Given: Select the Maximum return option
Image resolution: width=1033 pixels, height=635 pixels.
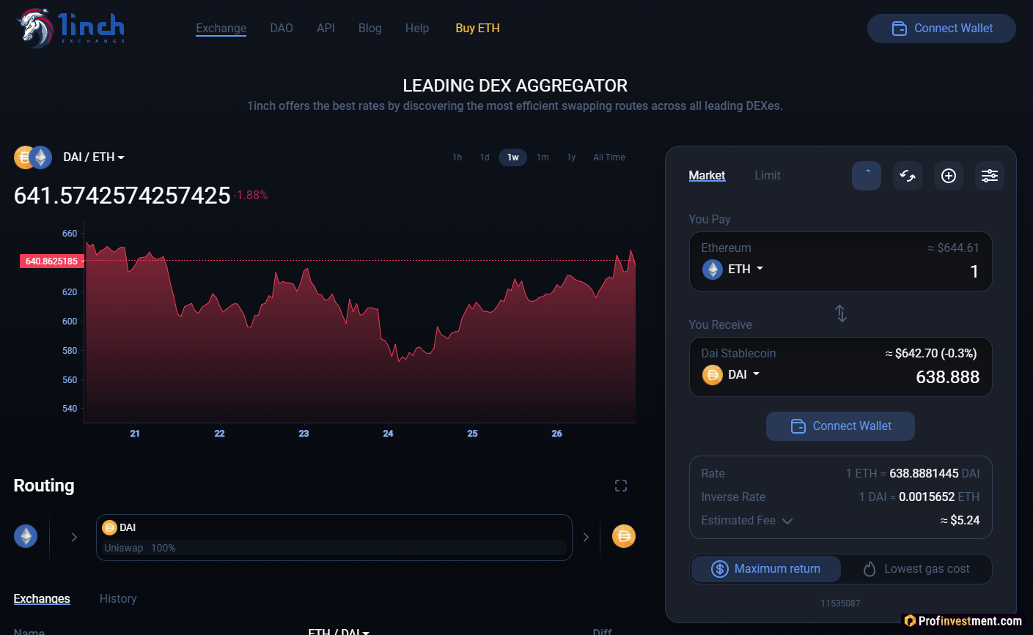Looking at the screenshot, I should 765,569.
